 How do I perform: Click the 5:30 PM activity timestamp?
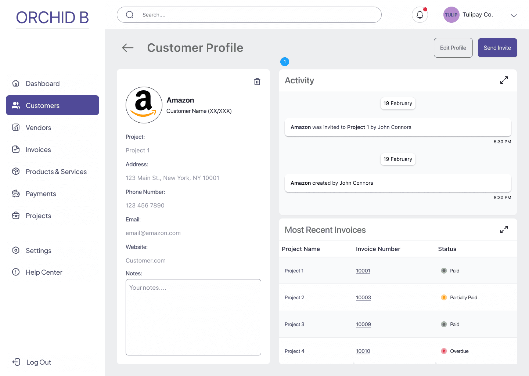tap(503, 142)
